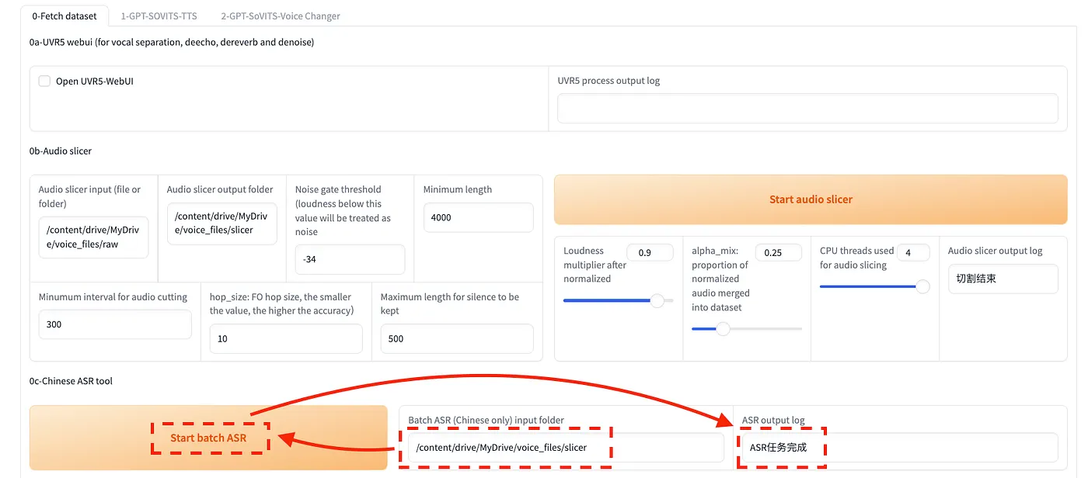Screen dimensions: 1088x478
Task: Select the Noise gate threshold field
Action: [350, 259]
